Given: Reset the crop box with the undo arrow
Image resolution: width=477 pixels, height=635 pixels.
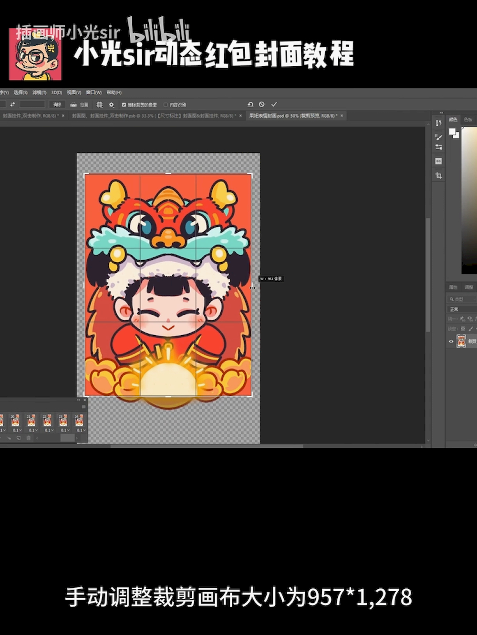Looking at the screenshot, I should [250, 104].
